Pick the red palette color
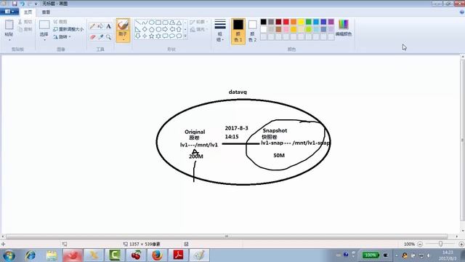465x262 pixels. tap(286, 22)
